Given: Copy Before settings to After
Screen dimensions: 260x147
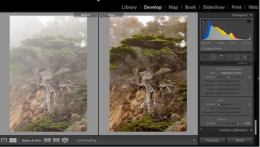Looking at the screenshot, I should point(48,141).
